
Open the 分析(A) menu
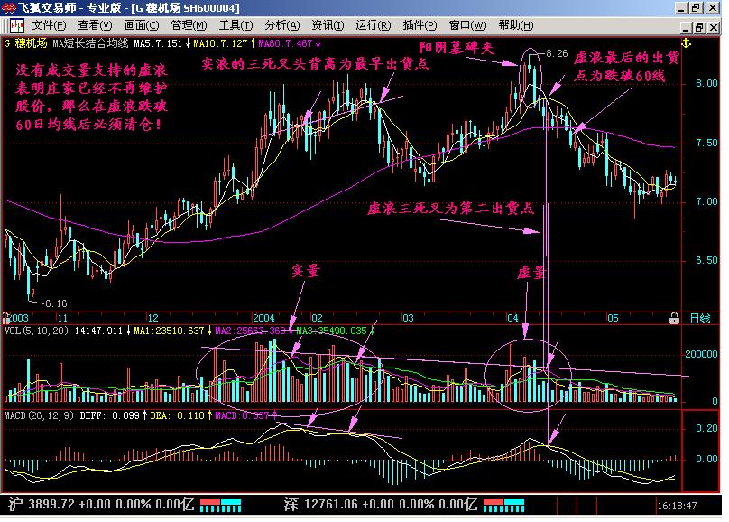tap(282, 25)
